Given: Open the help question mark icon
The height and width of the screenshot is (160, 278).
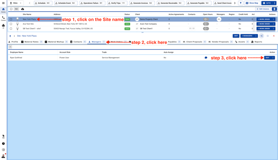Looking at the screenshot, I should [x=3, y=143].
